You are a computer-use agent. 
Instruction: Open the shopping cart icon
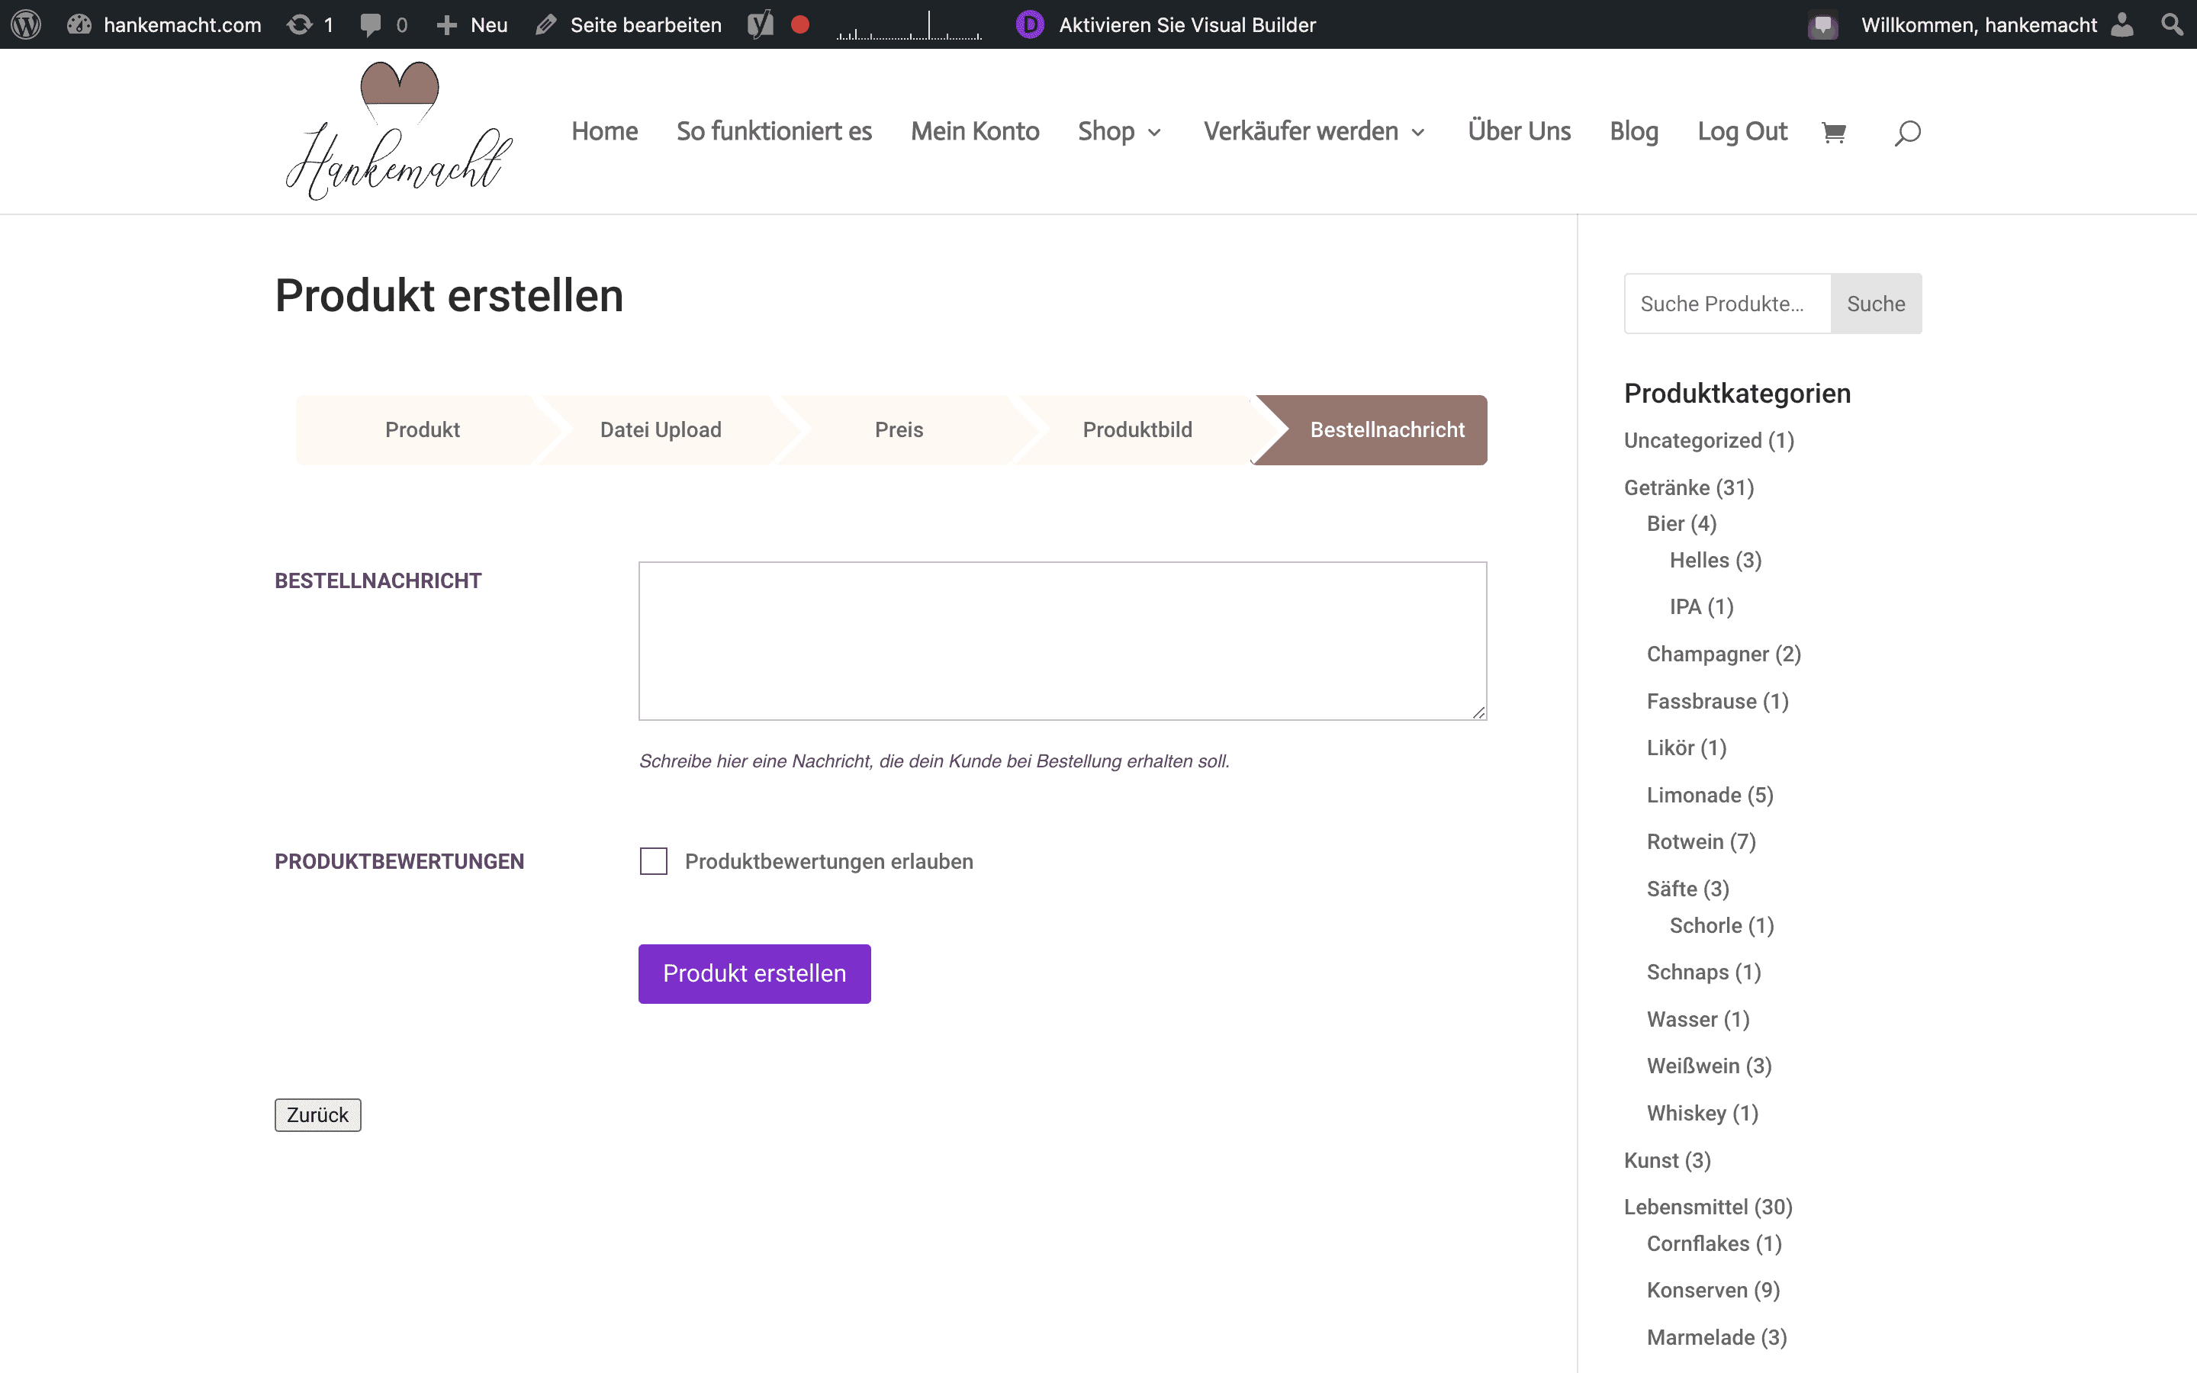coord(1833,133)
